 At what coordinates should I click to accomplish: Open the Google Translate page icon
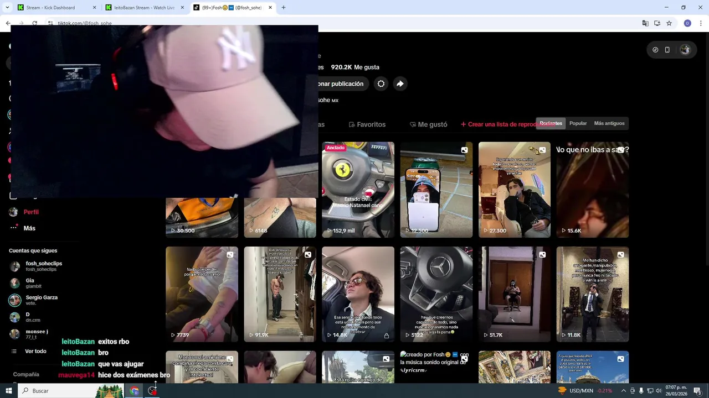point(645,23)
